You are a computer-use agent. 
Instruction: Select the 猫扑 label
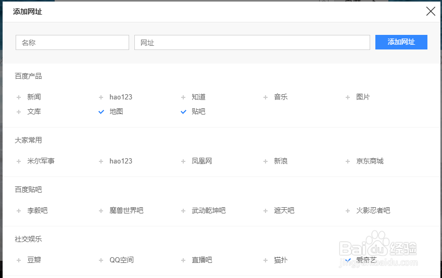(281, 260)
